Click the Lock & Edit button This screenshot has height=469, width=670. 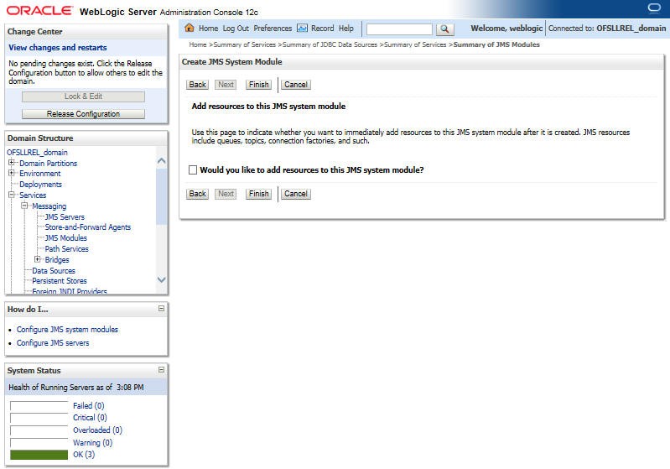click(83, 96)
